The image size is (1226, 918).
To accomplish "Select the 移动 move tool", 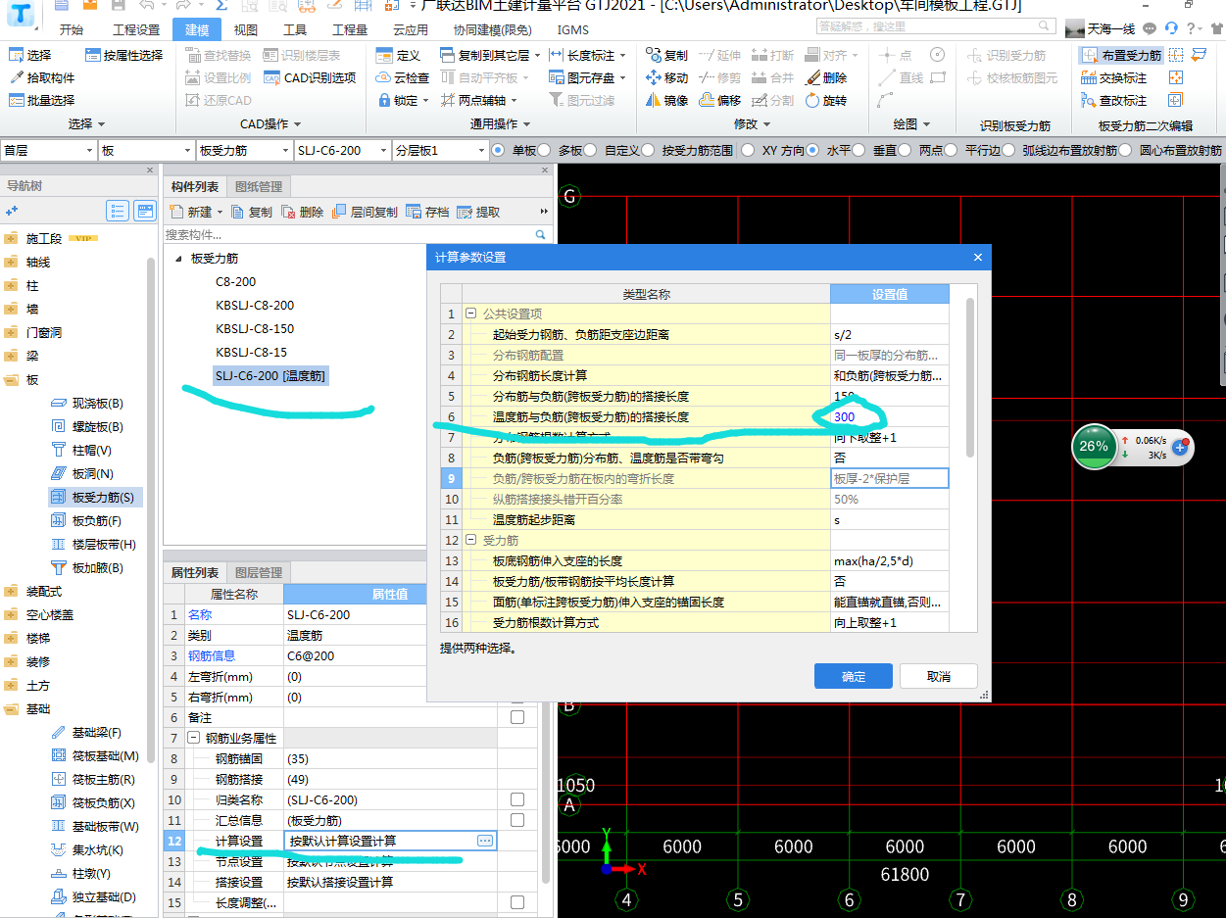I will click(667, 77).
